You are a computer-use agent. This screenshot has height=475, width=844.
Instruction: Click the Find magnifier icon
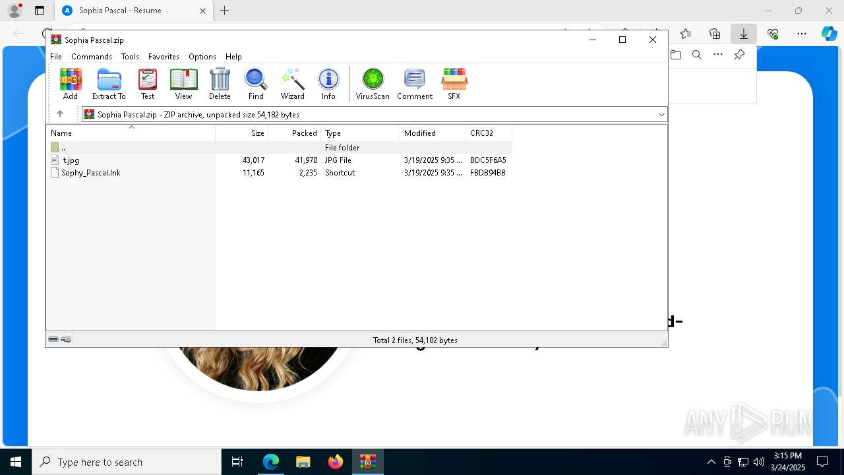coord(256,84)
